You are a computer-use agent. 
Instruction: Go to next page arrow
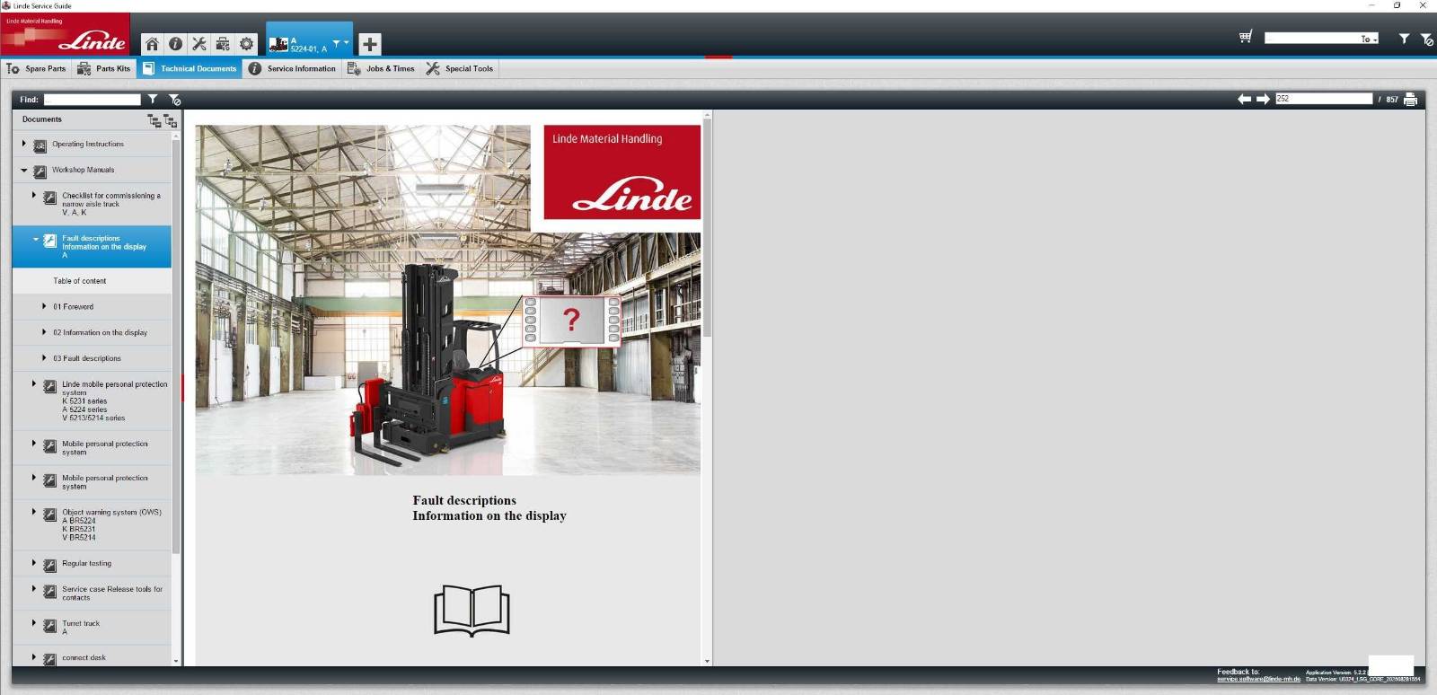tap(1263, 99)
